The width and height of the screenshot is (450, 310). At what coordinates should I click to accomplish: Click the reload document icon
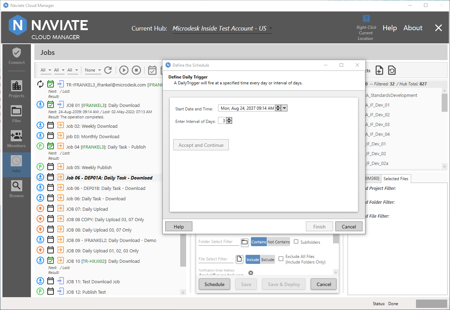(x=392, y=70)
